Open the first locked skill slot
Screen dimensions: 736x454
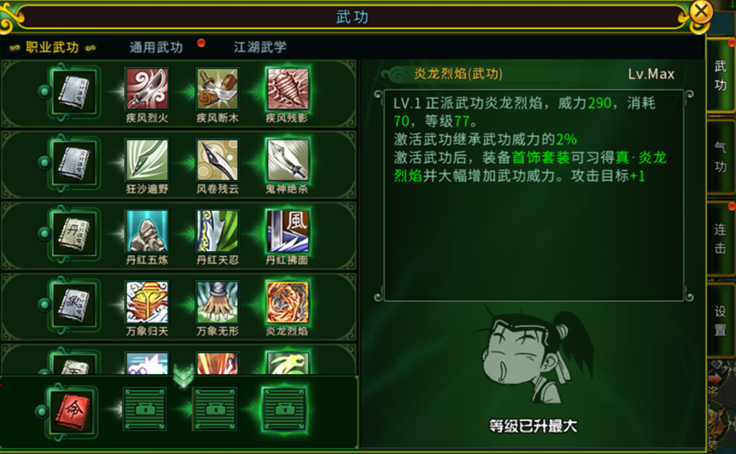coord(144,409)
